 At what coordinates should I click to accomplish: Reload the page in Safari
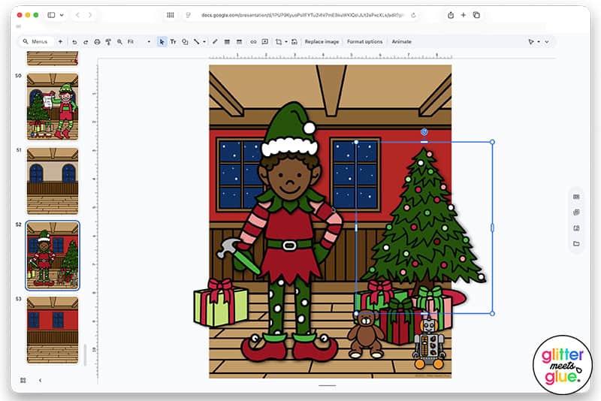(413, 15)
